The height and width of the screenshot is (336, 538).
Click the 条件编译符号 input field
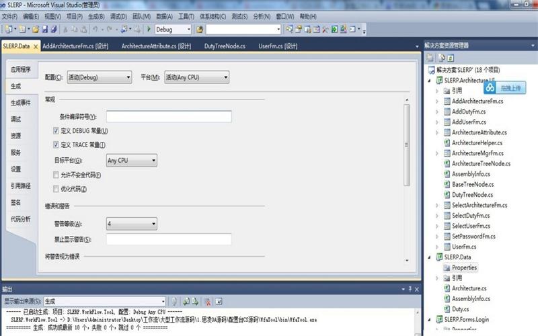[x=169, y=116]
